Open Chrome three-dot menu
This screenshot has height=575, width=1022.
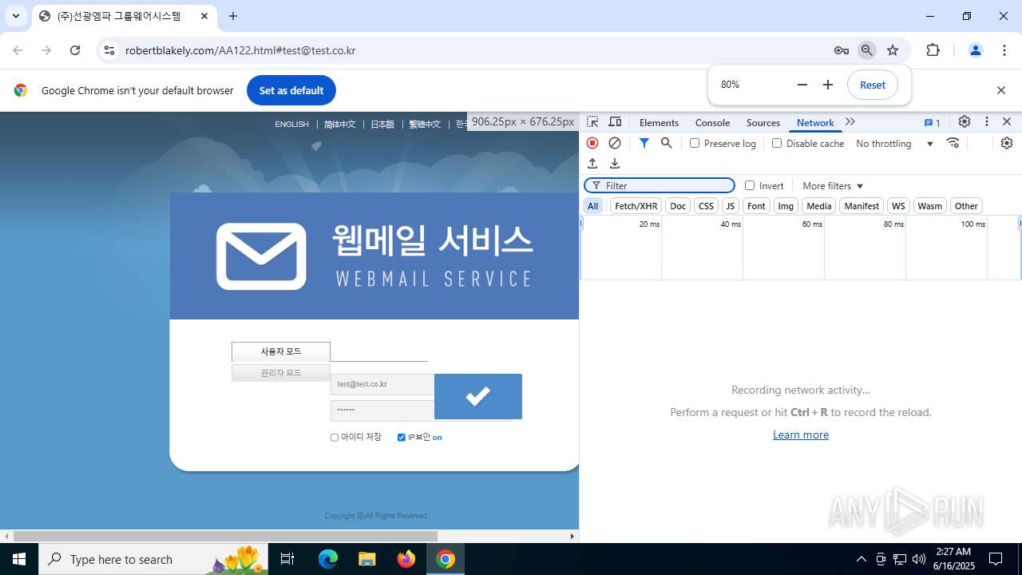tap(1004, 50)
